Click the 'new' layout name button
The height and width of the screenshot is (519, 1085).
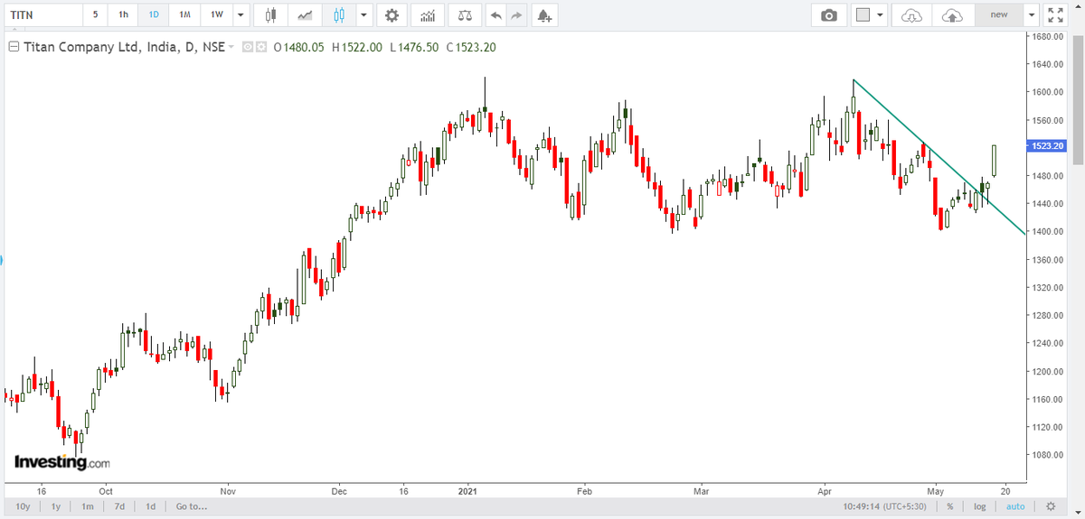click(x=998, y=15)
